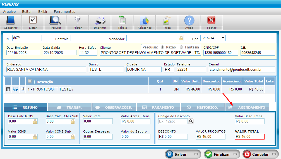Click the Telefone field

[191, 69]
